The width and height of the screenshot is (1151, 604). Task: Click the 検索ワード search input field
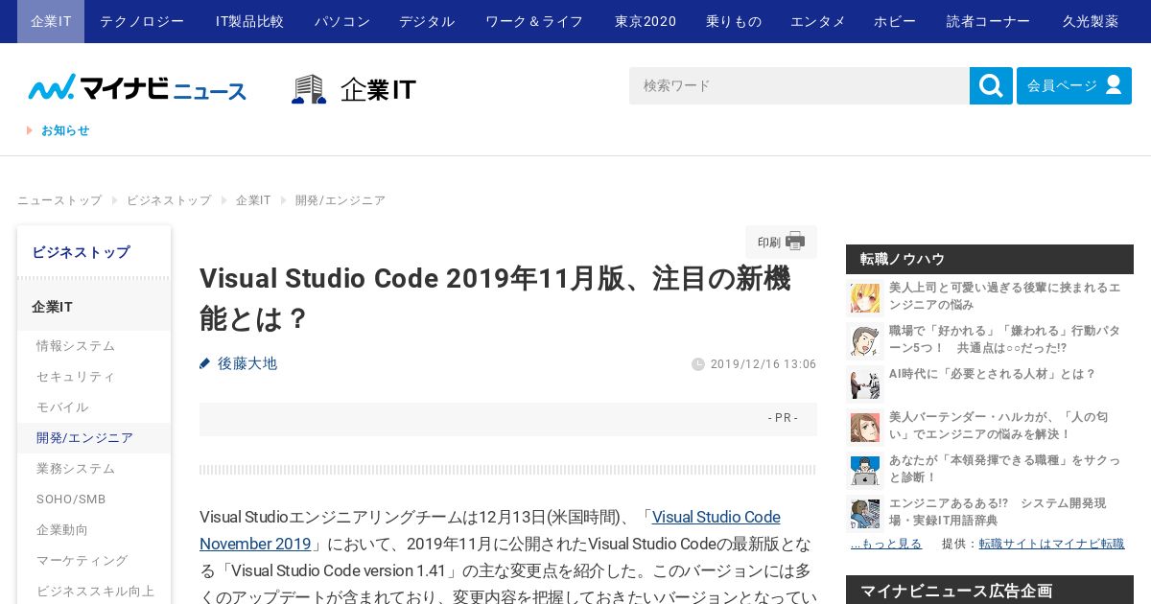click(799, 86)
